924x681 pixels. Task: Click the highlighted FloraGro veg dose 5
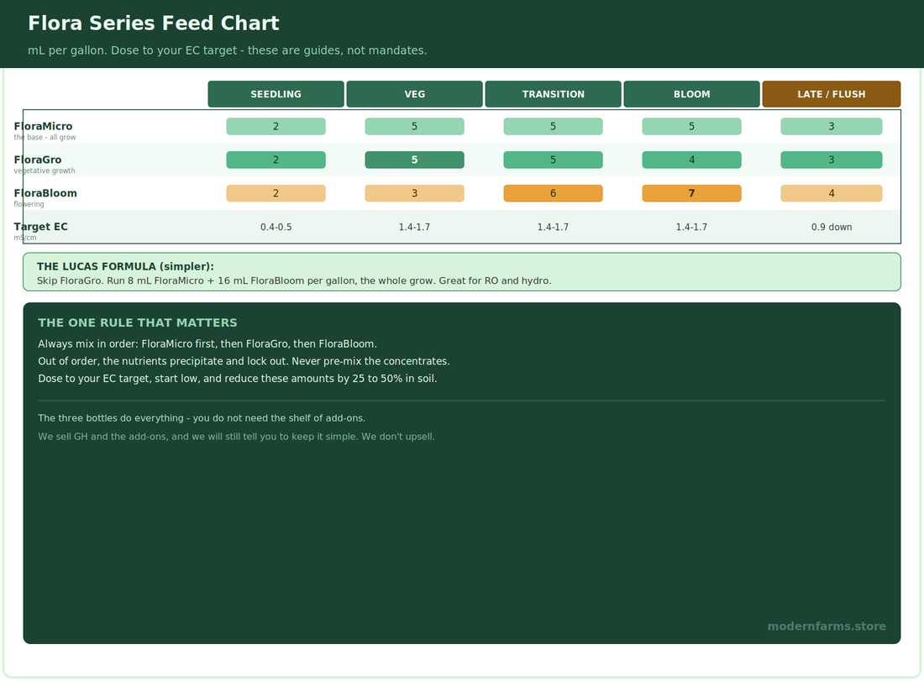click(414, 160)
